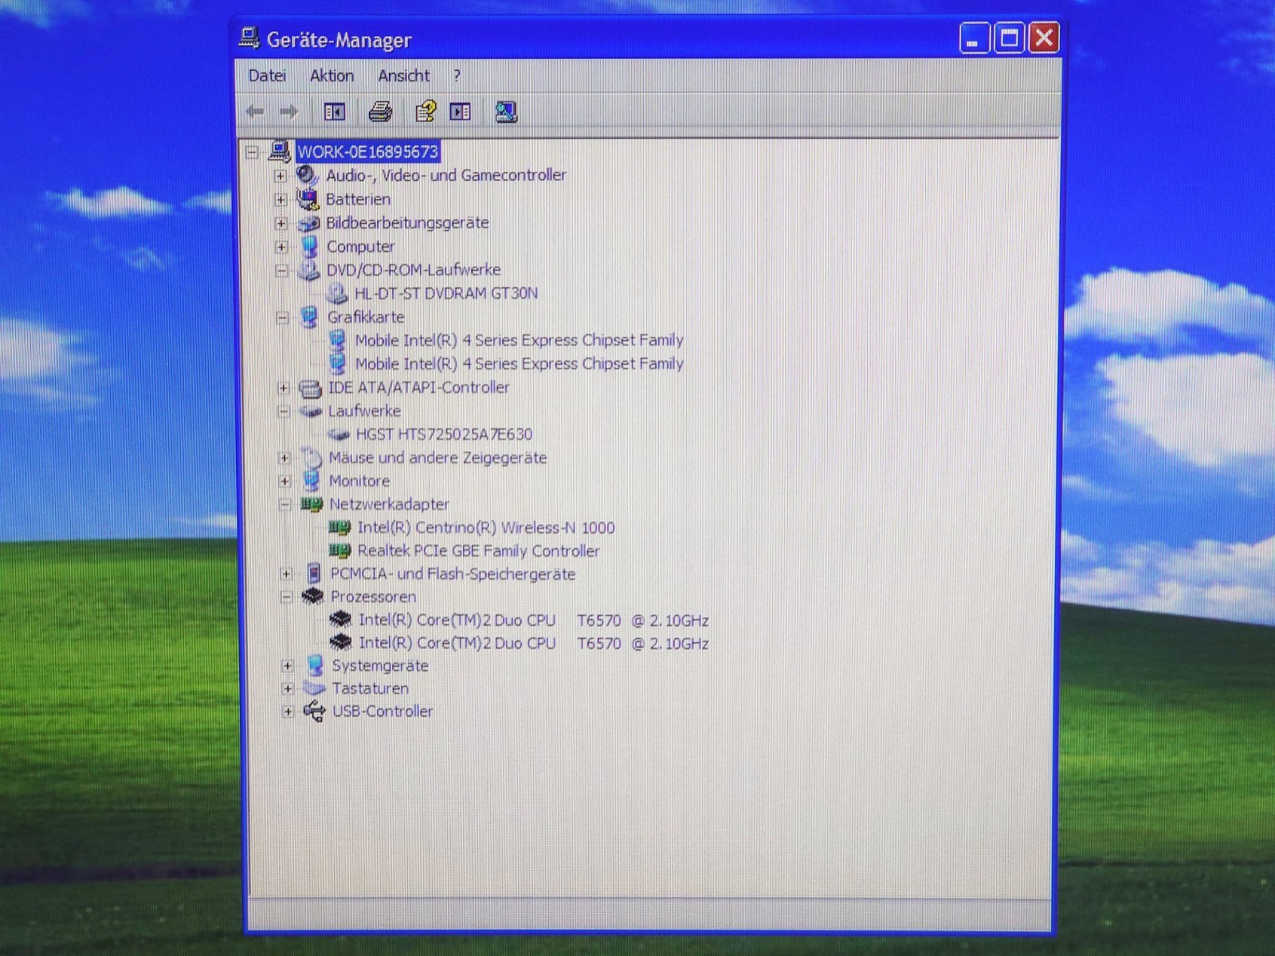Click the greyed Back arrow in the toolbar

coord(255,112)
